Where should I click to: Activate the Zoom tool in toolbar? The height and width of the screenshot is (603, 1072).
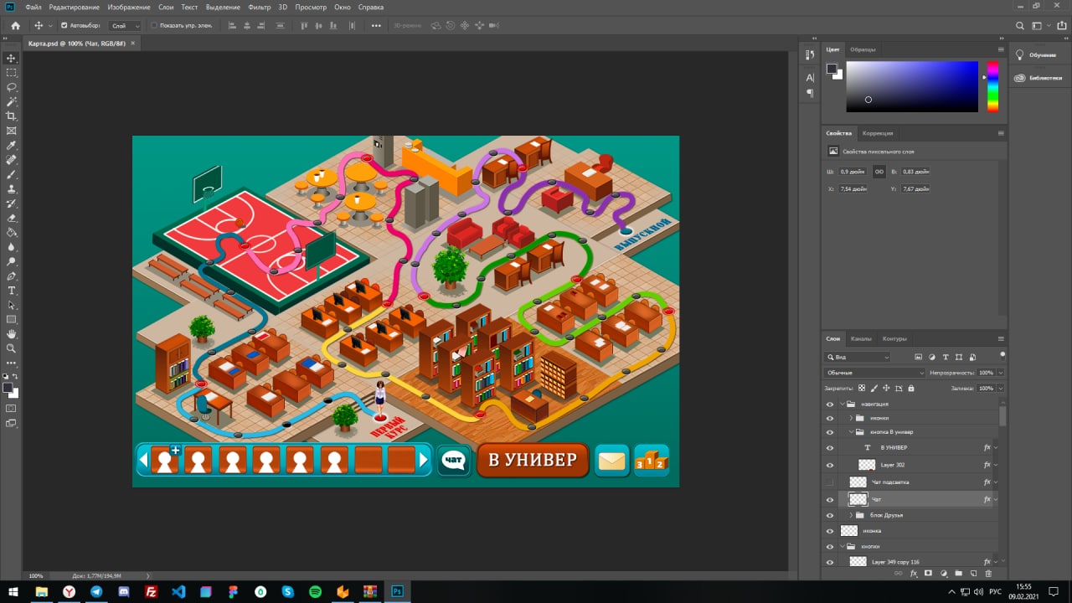(x=12, y=348)
